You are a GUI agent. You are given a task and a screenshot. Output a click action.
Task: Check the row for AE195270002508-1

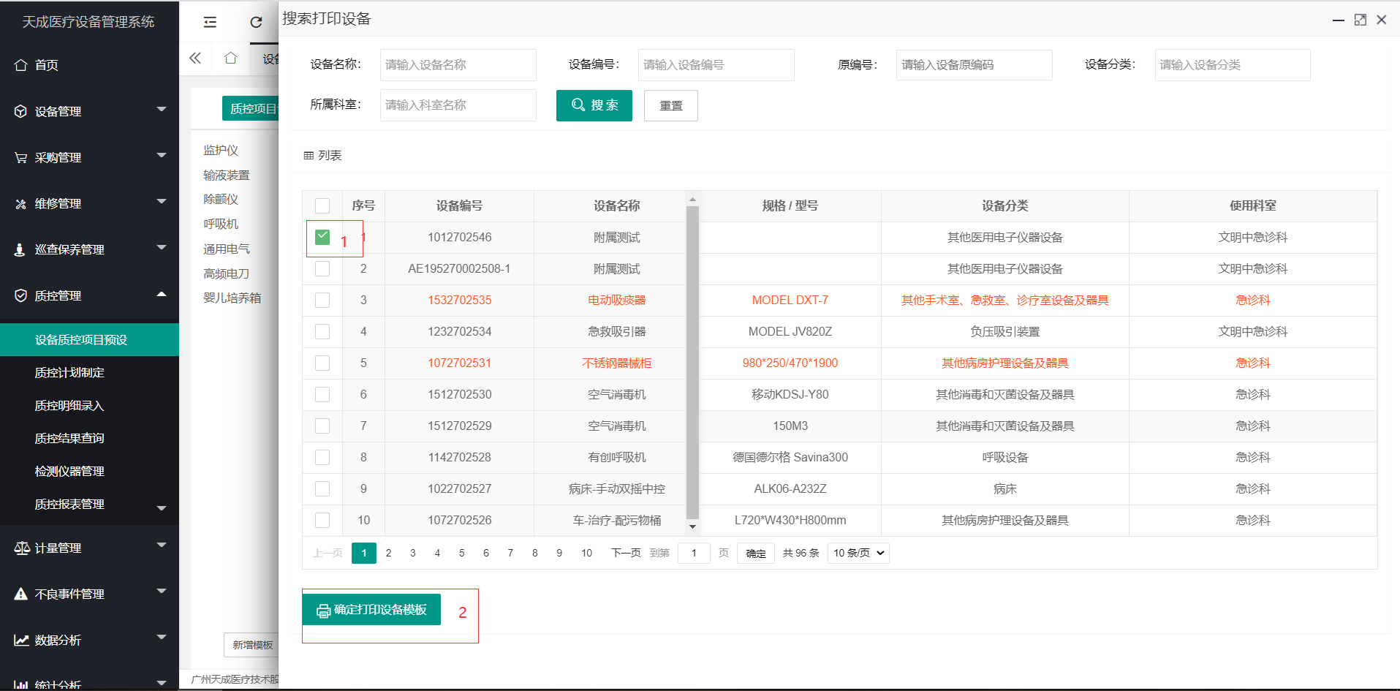point(322,268)
